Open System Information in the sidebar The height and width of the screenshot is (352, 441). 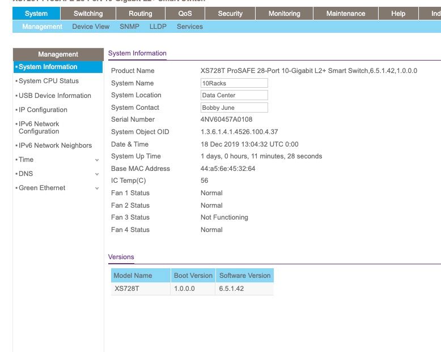(58, 67)
